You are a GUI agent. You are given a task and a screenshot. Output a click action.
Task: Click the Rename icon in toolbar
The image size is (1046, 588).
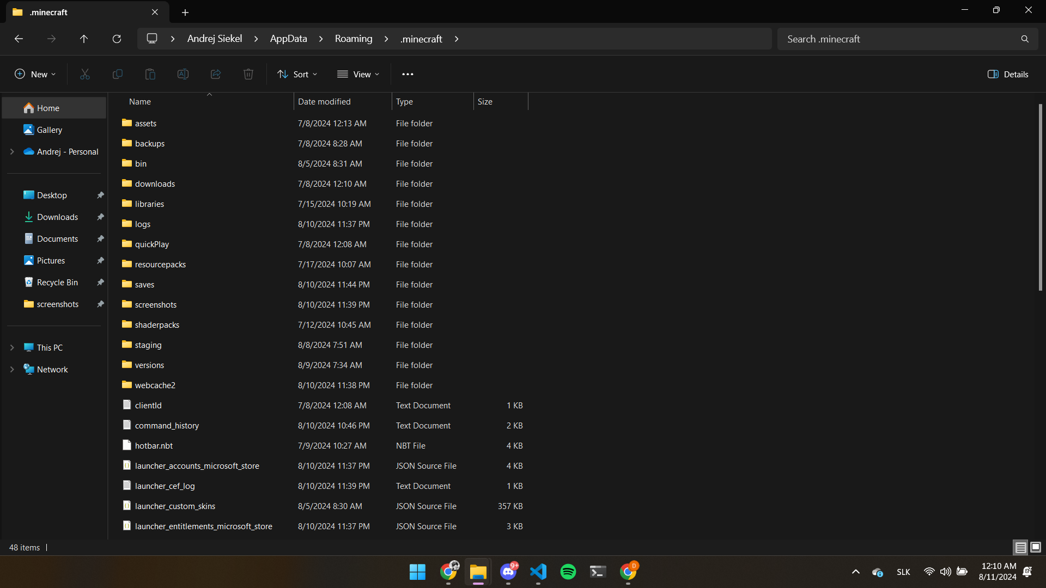183,74
